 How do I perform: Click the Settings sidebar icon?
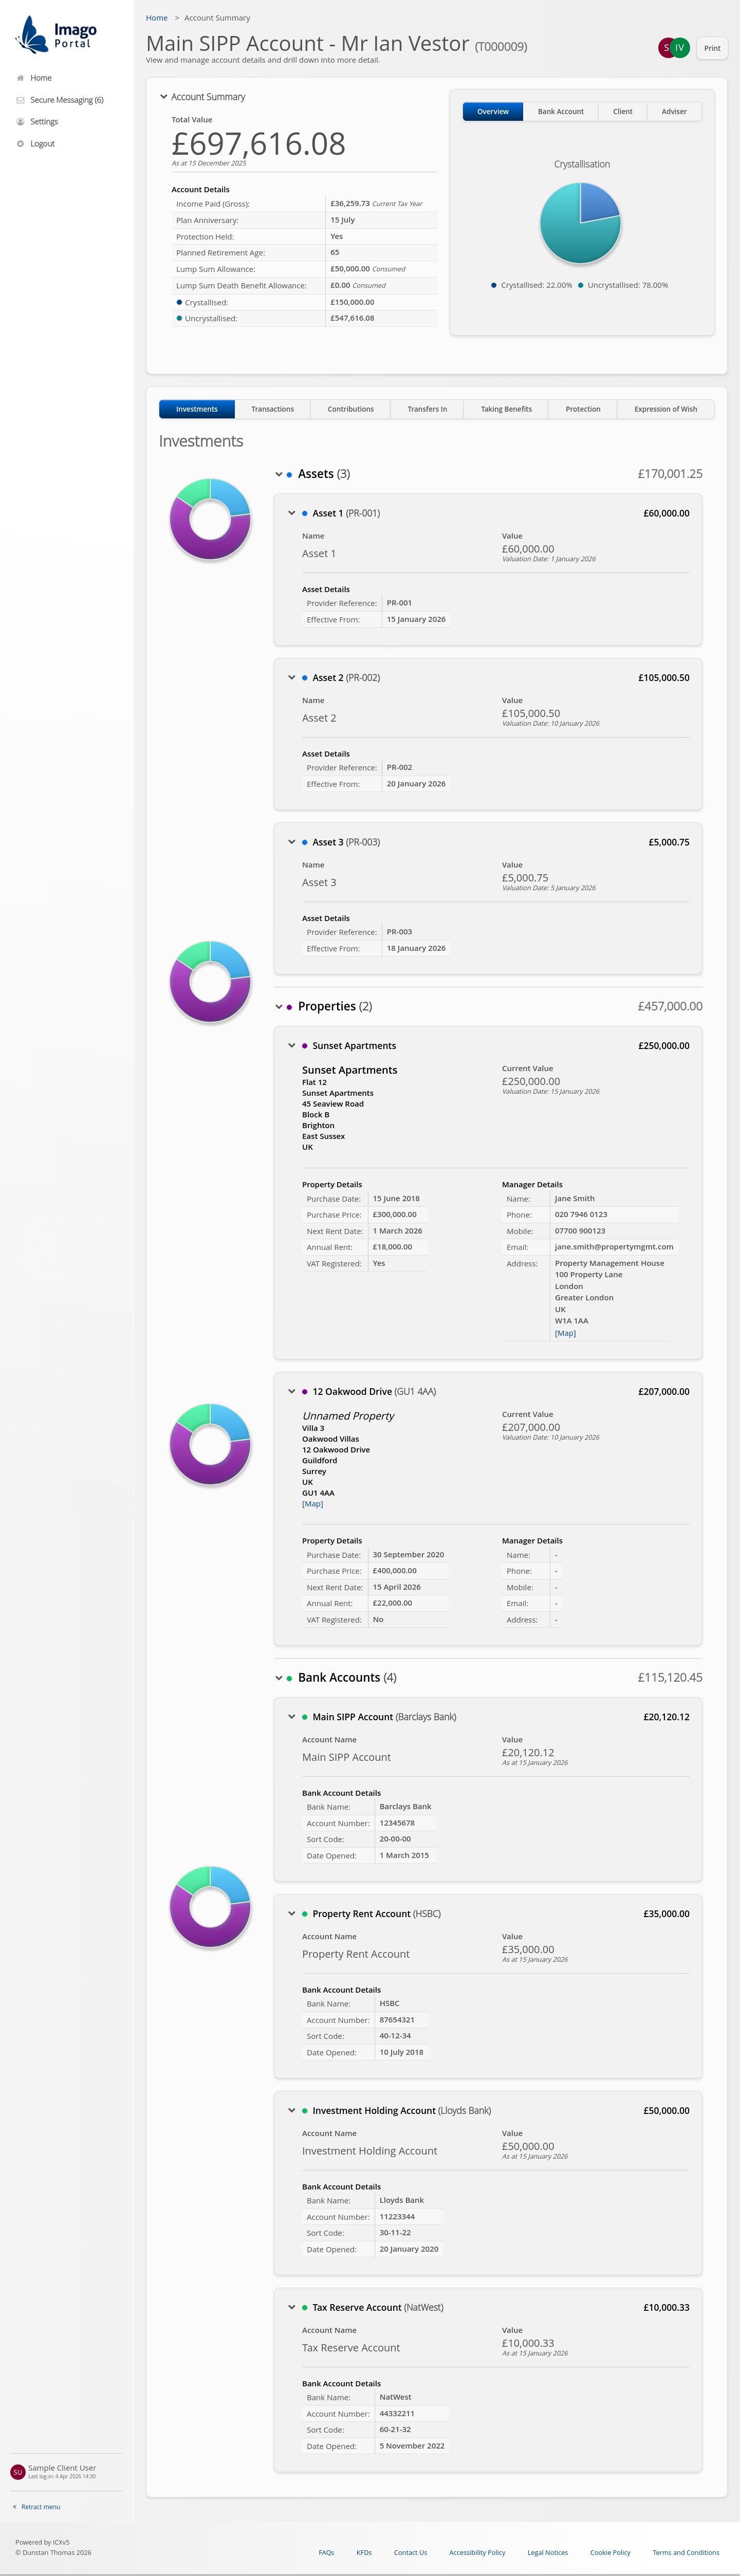[20, 122]
